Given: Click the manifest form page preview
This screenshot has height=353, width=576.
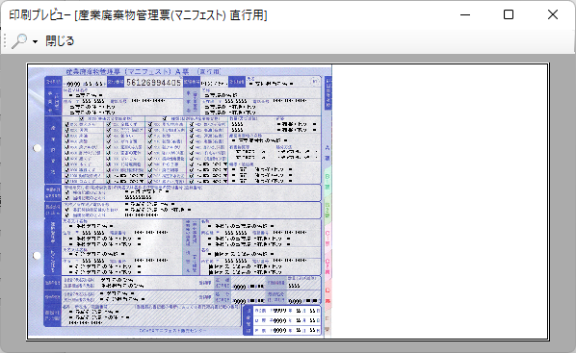Looking at the screenshot, I should point(288,201).
